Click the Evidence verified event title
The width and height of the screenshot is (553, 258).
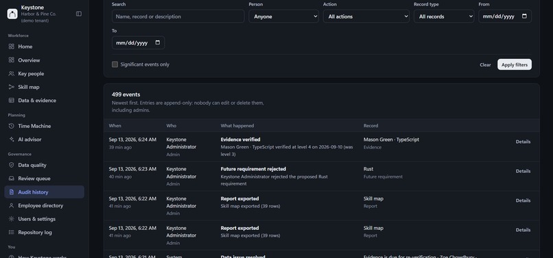click(241, 140)
